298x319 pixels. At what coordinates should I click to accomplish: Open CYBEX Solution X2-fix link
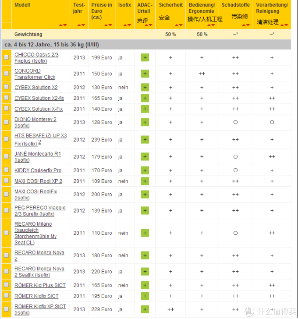click(39, 98)
